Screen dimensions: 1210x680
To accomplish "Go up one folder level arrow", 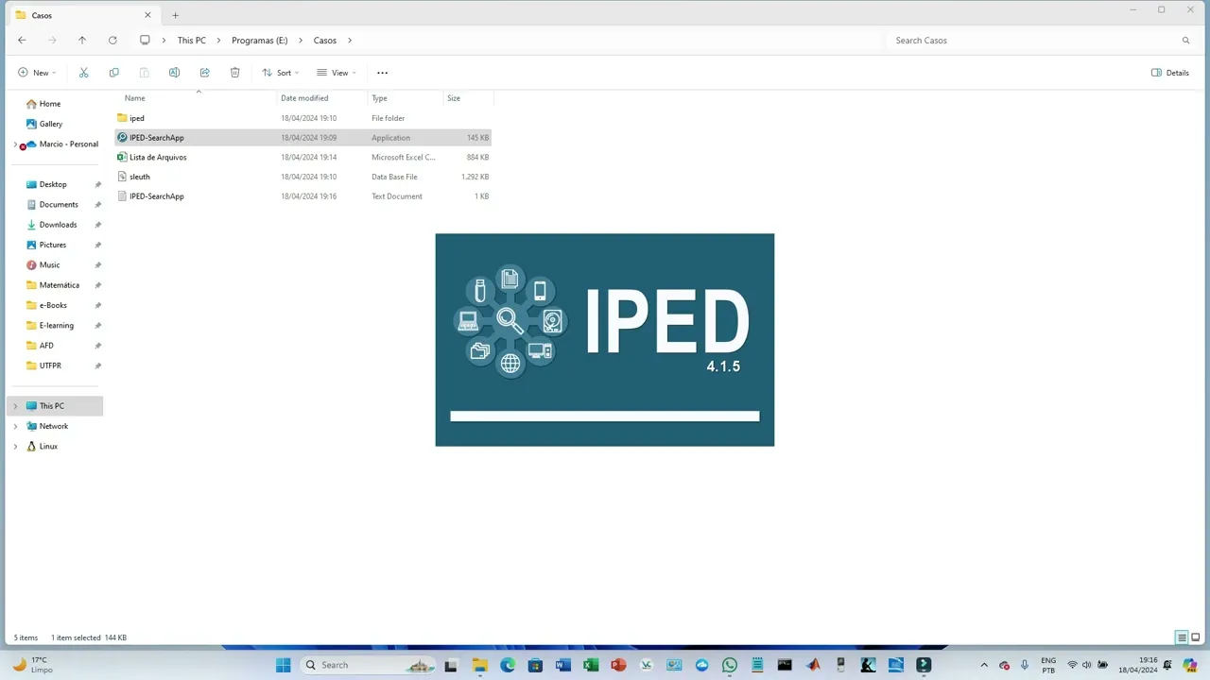I will pos(82,41).
